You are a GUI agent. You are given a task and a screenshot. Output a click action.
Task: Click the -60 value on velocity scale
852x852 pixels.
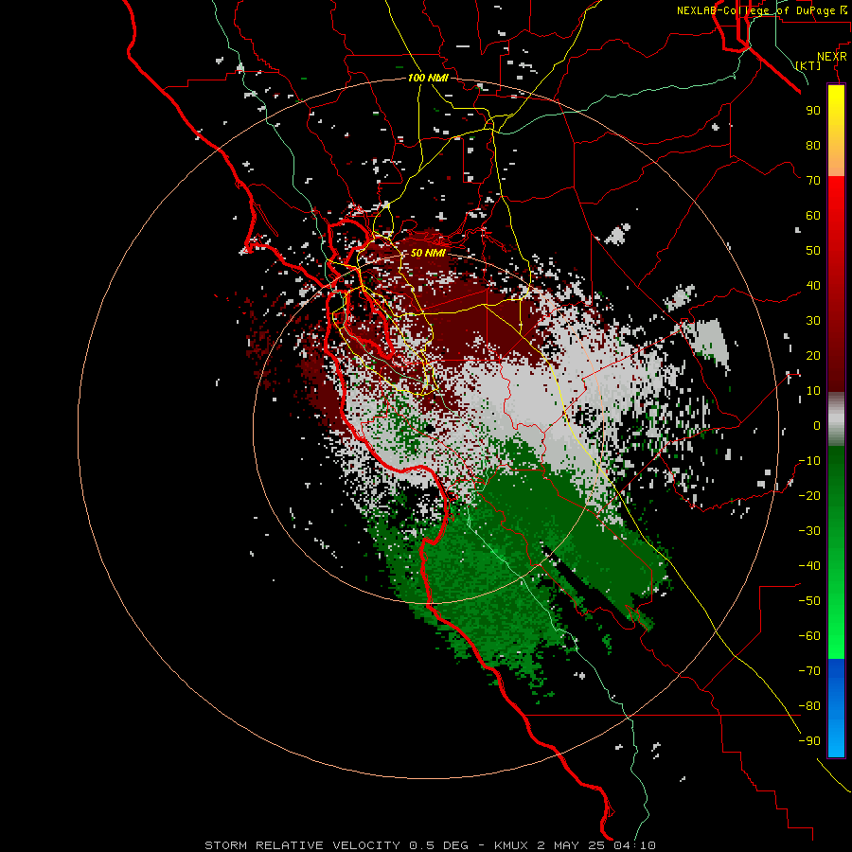[x=809, y=636]
